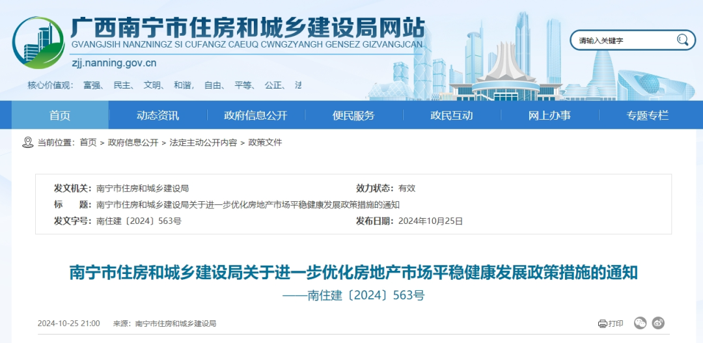This screenshot has height=343, width=703.
Task: Click the zjj.nanning.gov.cn URL text
Action: [x=115, y=62]
